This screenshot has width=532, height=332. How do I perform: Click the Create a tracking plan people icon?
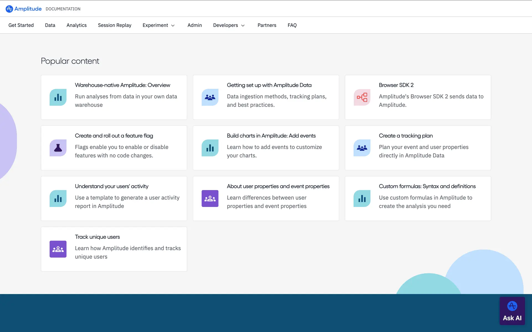[362, 148]
